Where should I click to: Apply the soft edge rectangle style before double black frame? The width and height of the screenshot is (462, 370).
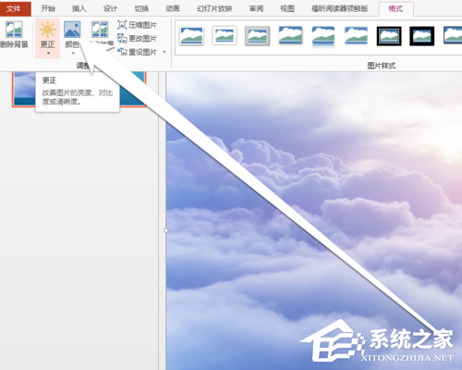(356, 36)
